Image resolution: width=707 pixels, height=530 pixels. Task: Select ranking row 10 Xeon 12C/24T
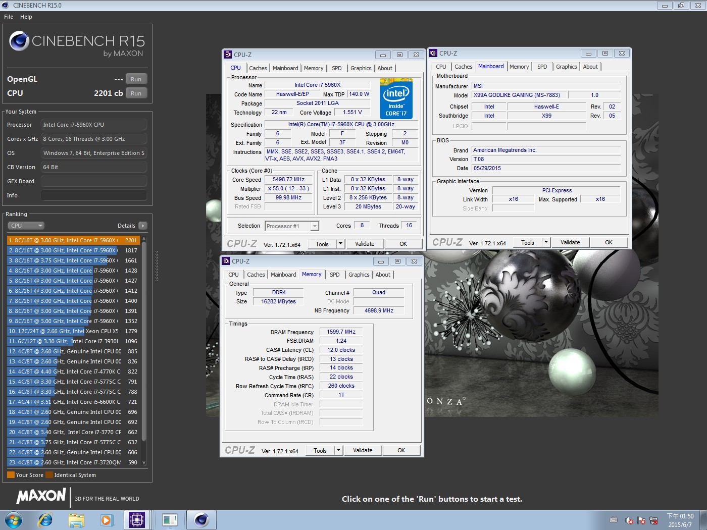(73, 331)
